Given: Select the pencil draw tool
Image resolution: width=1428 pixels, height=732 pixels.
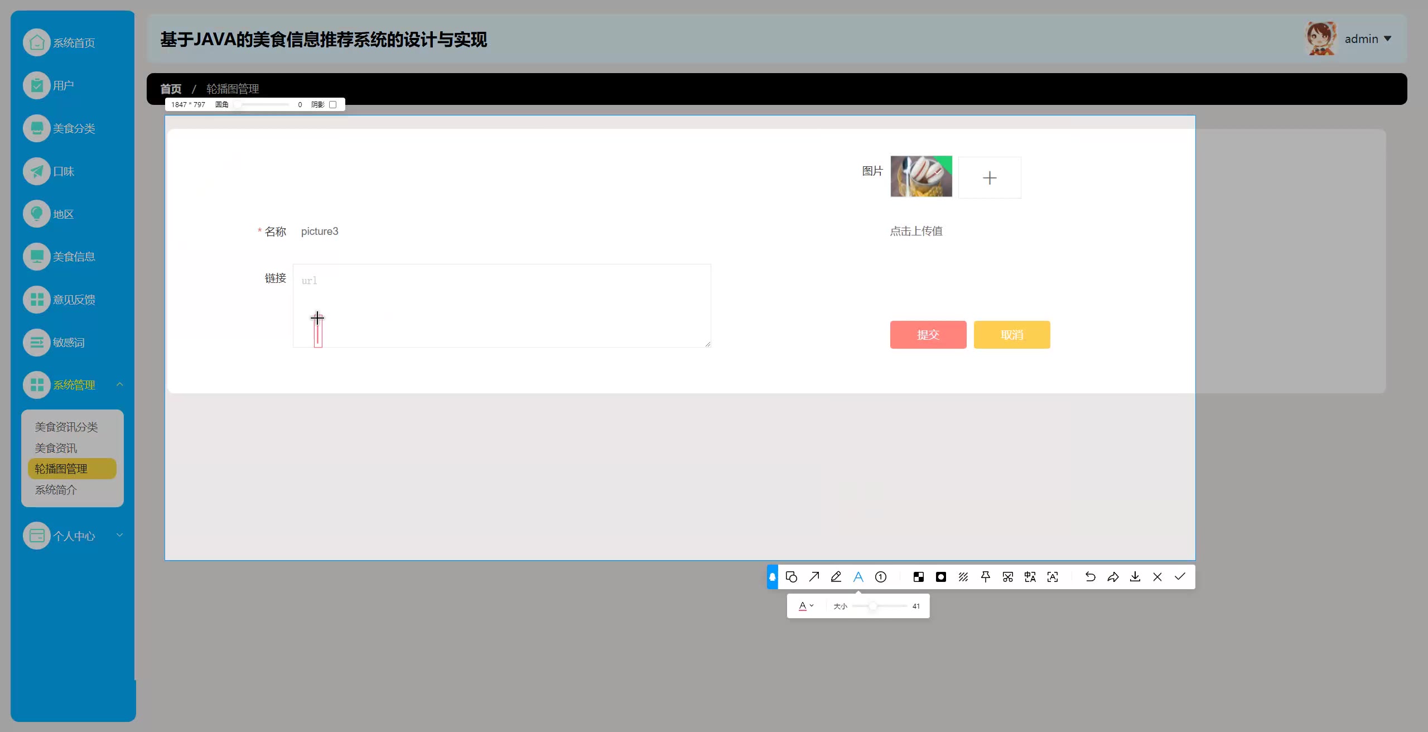Looking at the screenshot, I should (836, 577).
